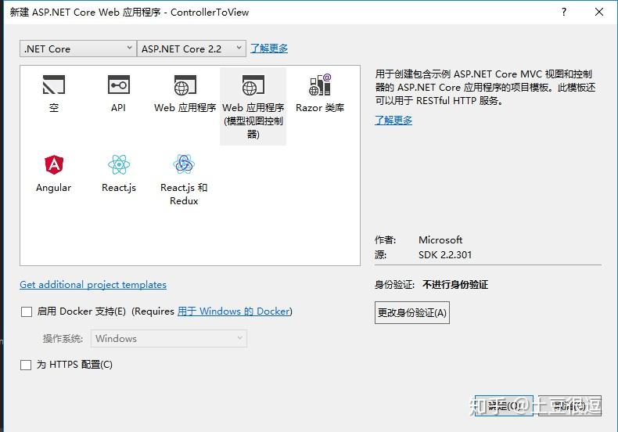This screenshot has width=618, height=432.
Task: Enable Docker support (启用 Docker 支持) checkbox
Action: 27,311
